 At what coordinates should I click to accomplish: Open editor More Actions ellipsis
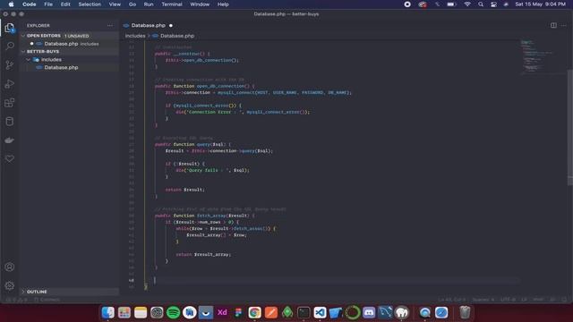click(564, 25)
